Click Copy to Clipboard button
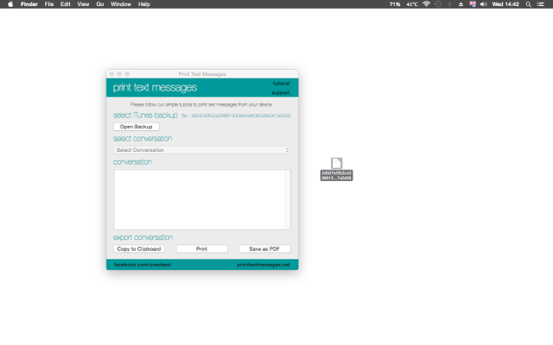This screenshot has height=345, width=553. pyautogui.click(x=138, y=248)
